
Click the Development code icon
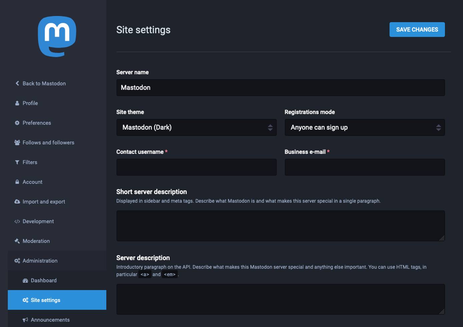pos(17,221)
